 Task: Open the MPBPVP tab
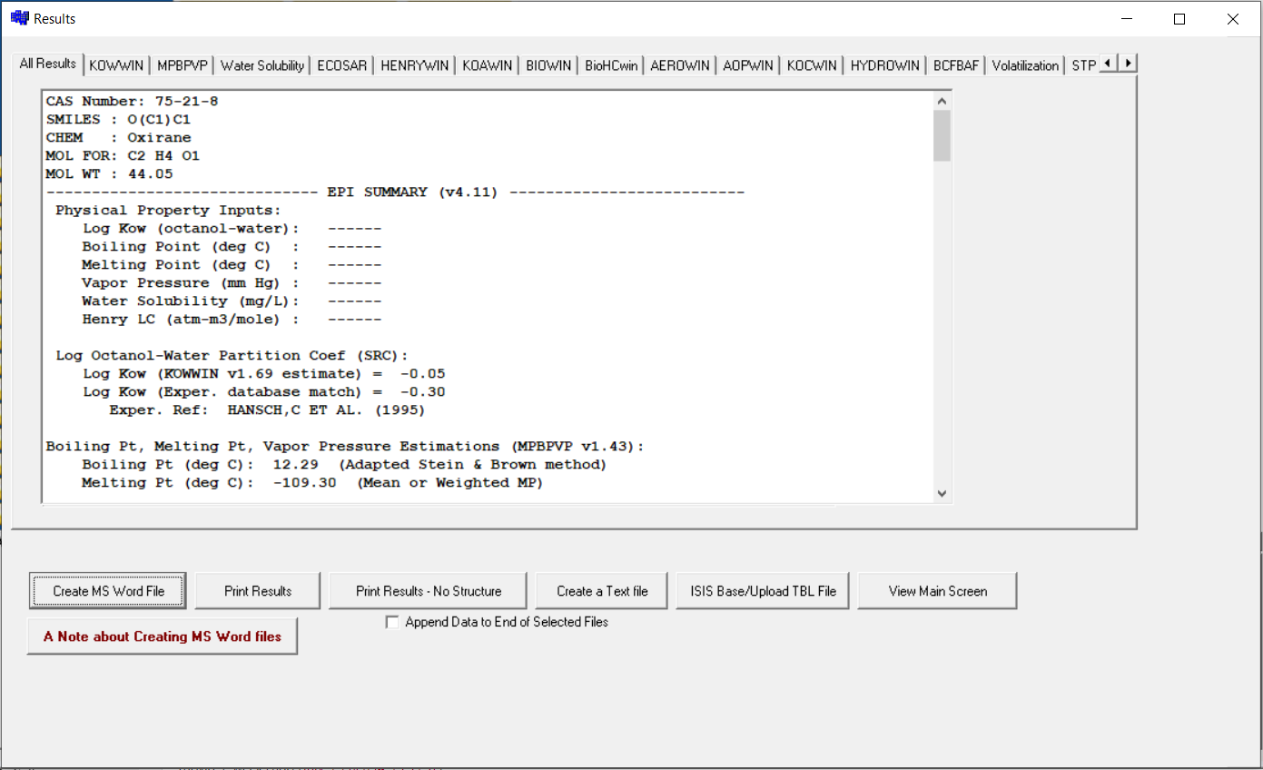183,65
